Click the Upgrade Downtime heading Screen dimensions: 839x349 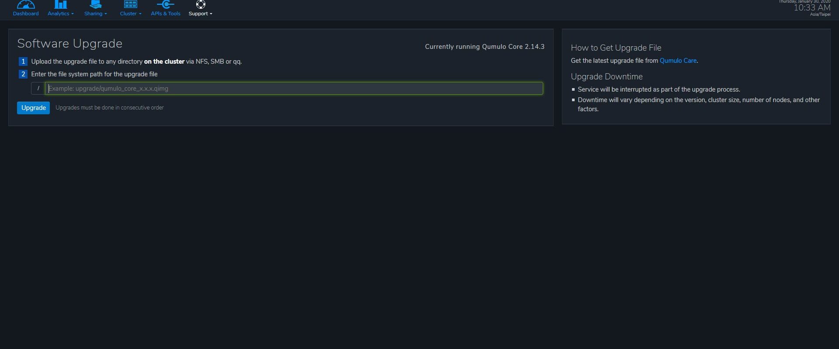pyautogui.click(x=607, y=77)
